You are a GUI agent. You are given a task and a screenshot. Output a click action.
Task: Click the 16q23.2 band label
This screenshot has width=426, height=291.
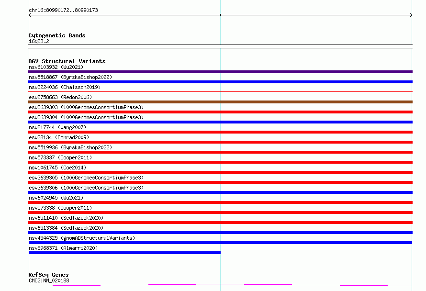[39, 41]
